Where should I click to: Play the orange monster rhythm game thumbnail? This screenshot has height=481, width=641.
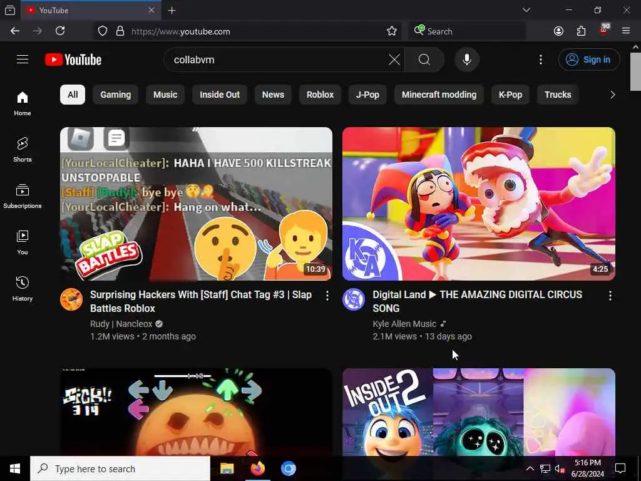coord(196,412)
